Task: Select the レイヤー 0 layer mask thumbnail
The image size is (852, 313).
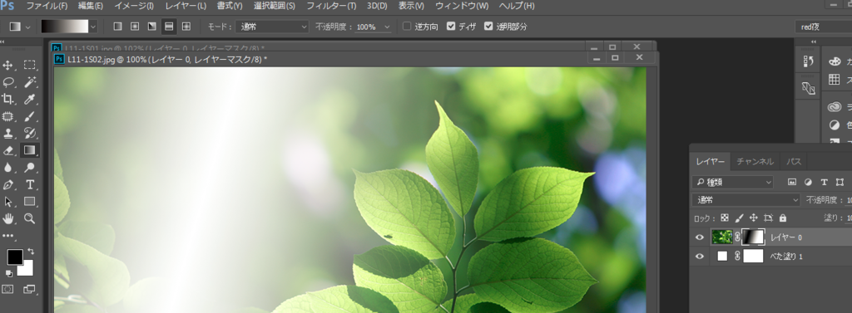Action: 754,237
